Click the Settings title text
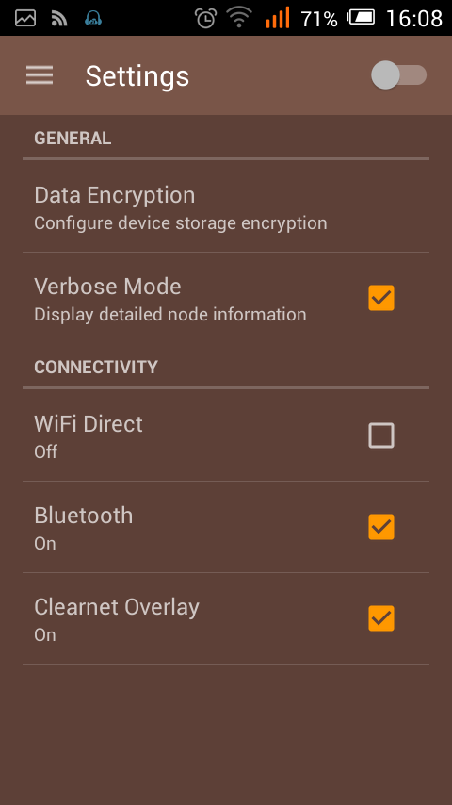 [137, 76]
